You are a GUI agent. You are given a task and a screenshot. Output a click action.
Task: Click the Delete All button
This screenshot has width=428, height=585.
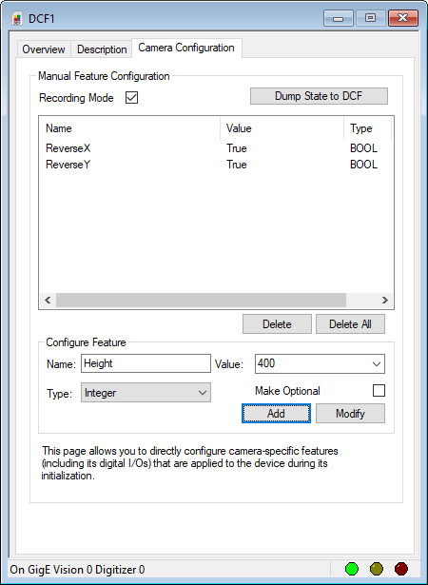tap(350, 323)
